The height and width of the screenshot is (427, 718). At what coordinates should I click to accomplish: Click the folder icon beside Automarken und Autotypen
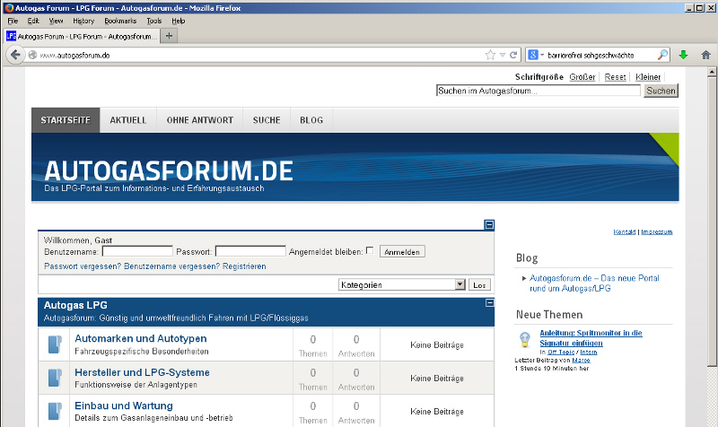pyautogui.click(x=56, y=344)
